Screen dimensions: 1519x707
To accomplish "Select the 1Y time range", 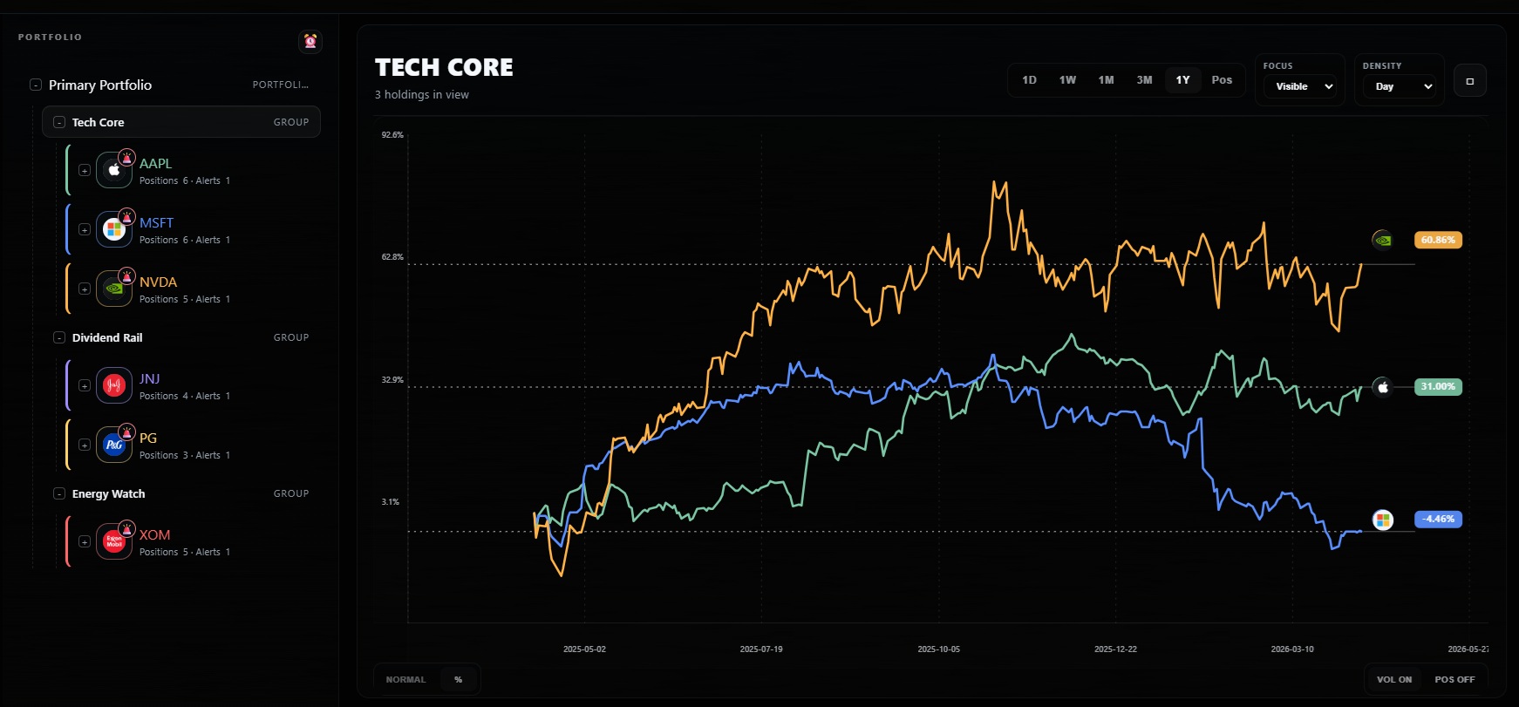I will pos(1182,80).
